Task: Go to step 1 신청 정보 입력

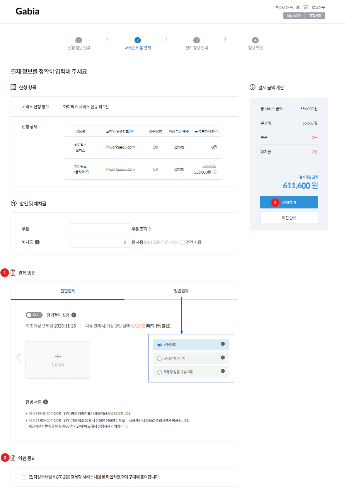Action: click(79, 44)
